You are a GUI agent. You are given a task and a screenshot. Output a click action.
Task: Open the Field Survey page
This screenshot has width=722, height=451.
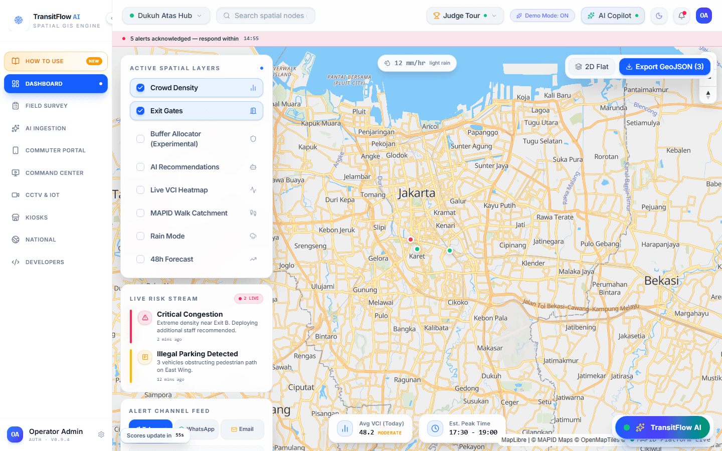tap(56, 106)
